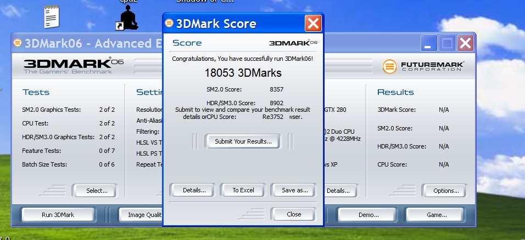Screen dimensions: 525x240
Task: Click the Tests section heading
Action: 36,92
